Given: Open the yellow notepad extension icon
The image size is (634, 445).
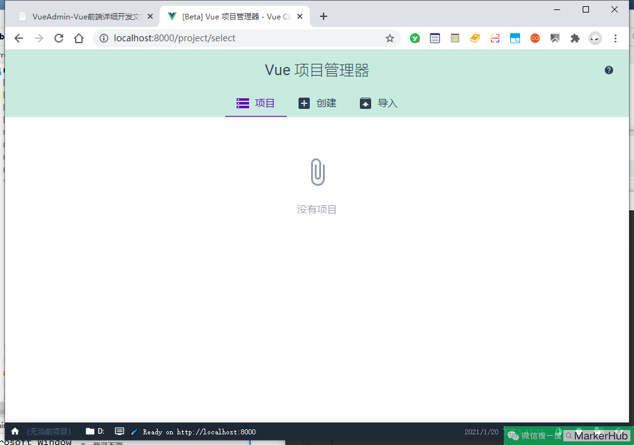Looking at the screenshot, I should (455, 38).
